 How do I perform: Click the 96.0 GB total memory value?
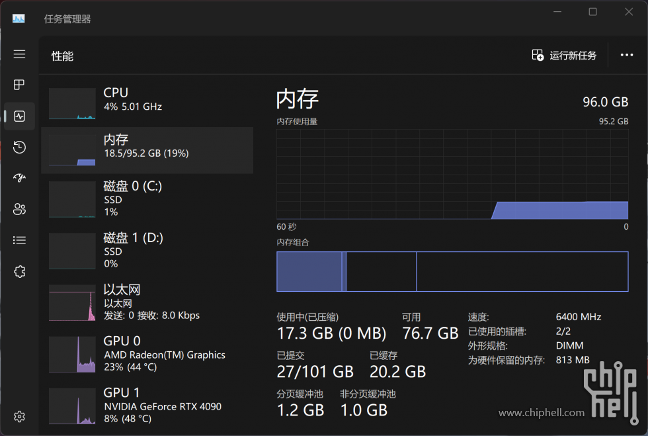click(x=606, y=102)
